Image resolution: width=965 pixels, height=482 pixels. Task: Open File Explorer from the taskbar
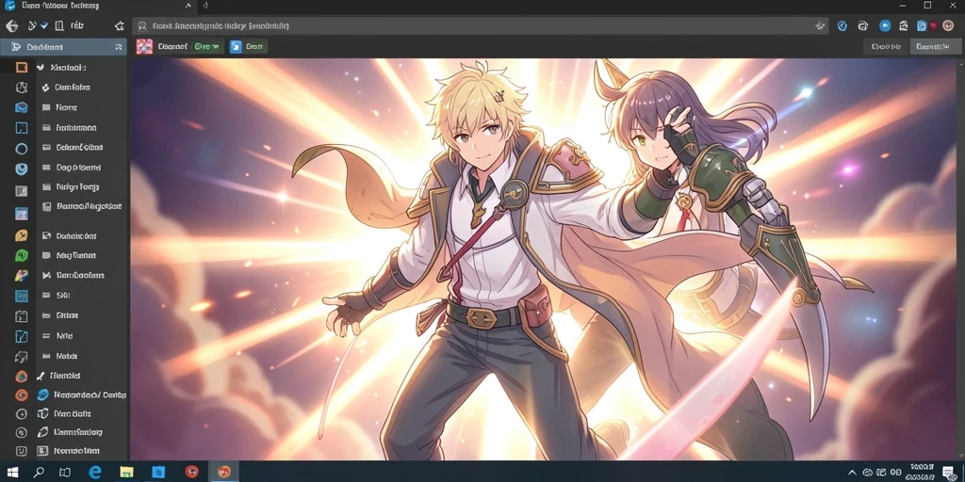126,472
